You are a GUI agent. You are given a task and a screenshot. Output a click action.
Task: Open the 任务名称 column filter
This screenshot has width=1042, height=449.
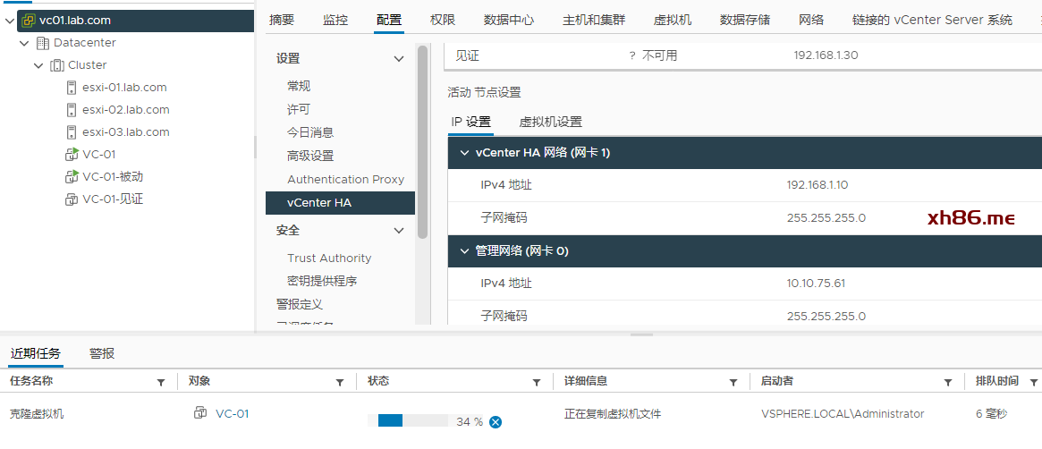(161, 382)
